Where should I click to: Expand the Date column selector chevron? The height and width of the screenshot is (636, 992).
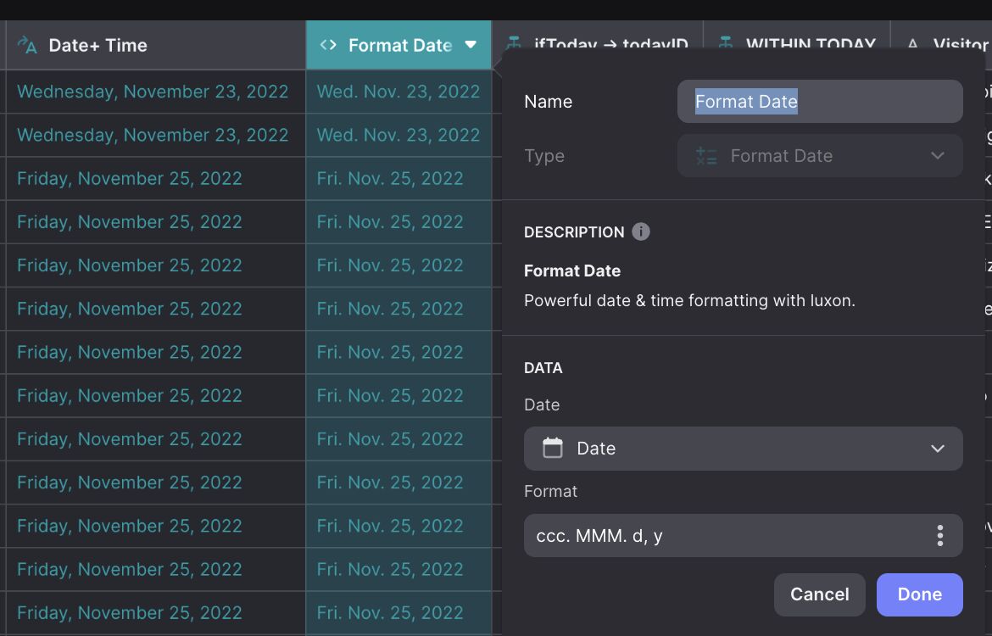tap(937, 448)
